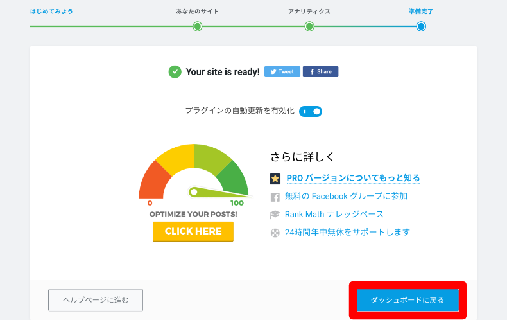
Task: Open 無料の Facebook グループに参加 link
Action: tap(346, 196)
